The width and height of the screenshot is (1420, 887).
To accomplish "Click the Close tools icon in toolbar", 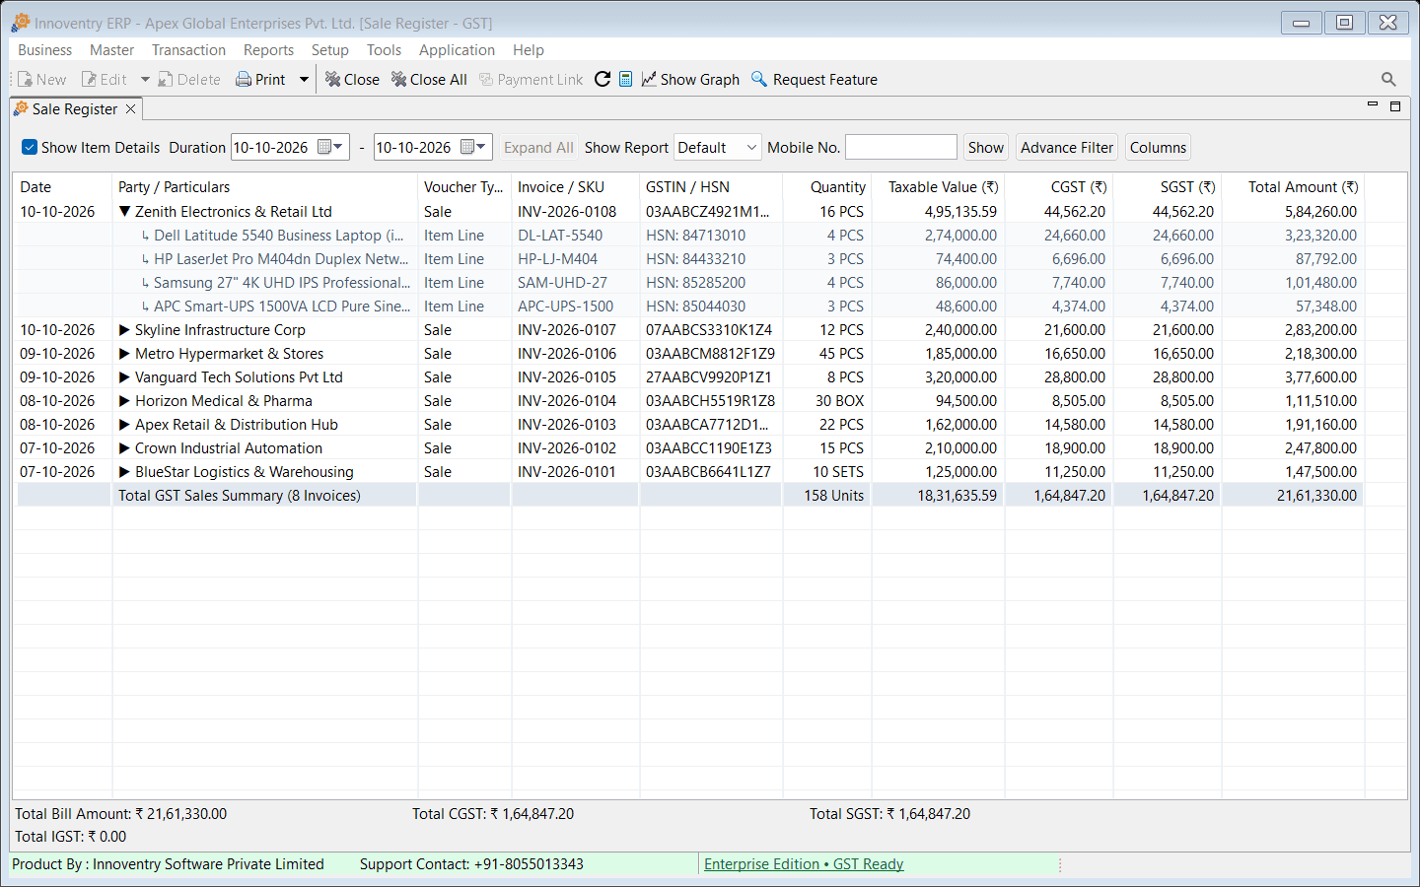I will (333, 80).
